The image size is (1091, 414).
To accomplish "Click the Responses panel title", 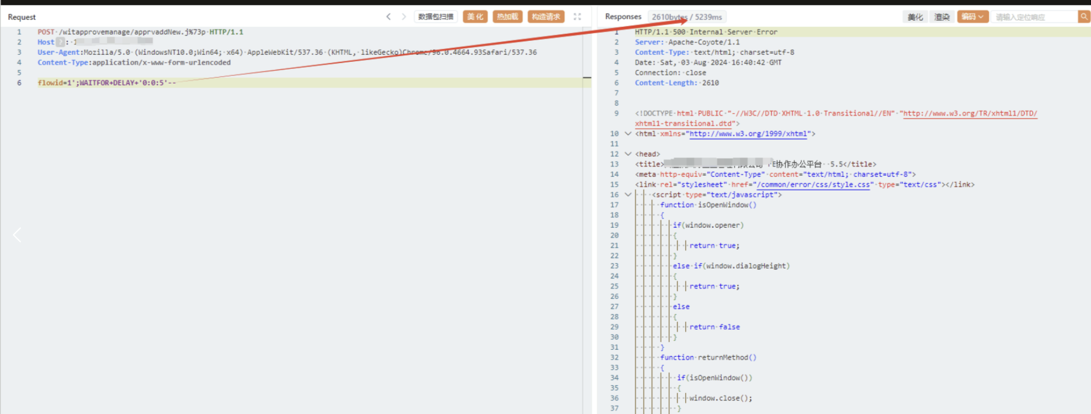I will tap(623, 17).
